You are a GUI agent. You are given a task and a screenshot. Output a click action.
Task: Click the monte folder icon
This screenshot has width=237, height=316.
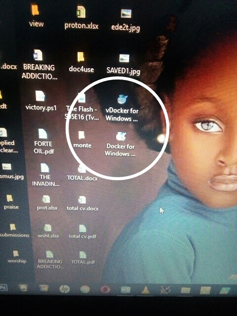tap(82, 139)
